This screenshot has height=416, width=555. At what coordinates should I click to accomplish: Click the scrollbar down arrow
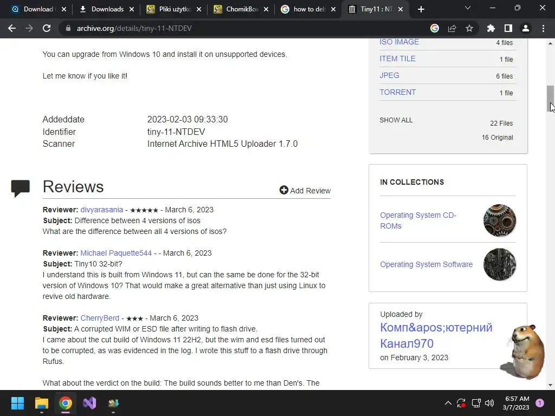pos(550,385)
